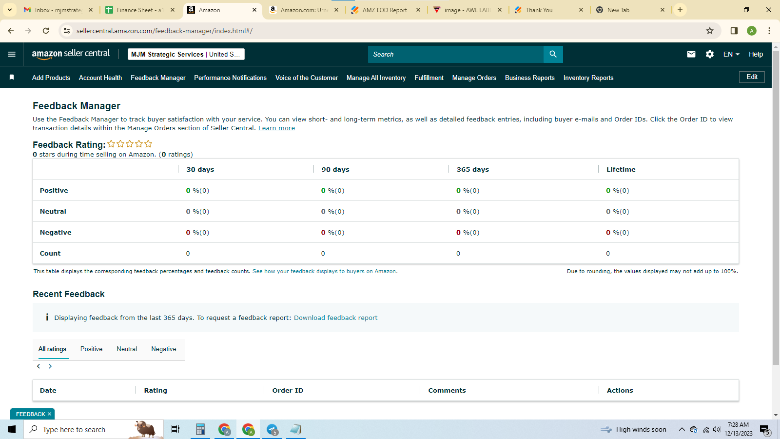This screenshot has height=439, width=780.
Task: Open Performance Notifications menu item
Action: (230, 78)
